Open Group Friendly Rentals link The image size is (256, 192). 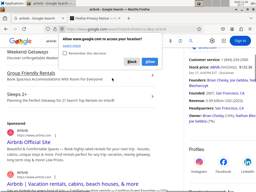(31, 73)
